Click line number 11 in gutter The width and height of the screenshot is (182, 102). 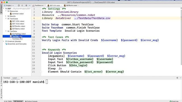click(34, 40)
